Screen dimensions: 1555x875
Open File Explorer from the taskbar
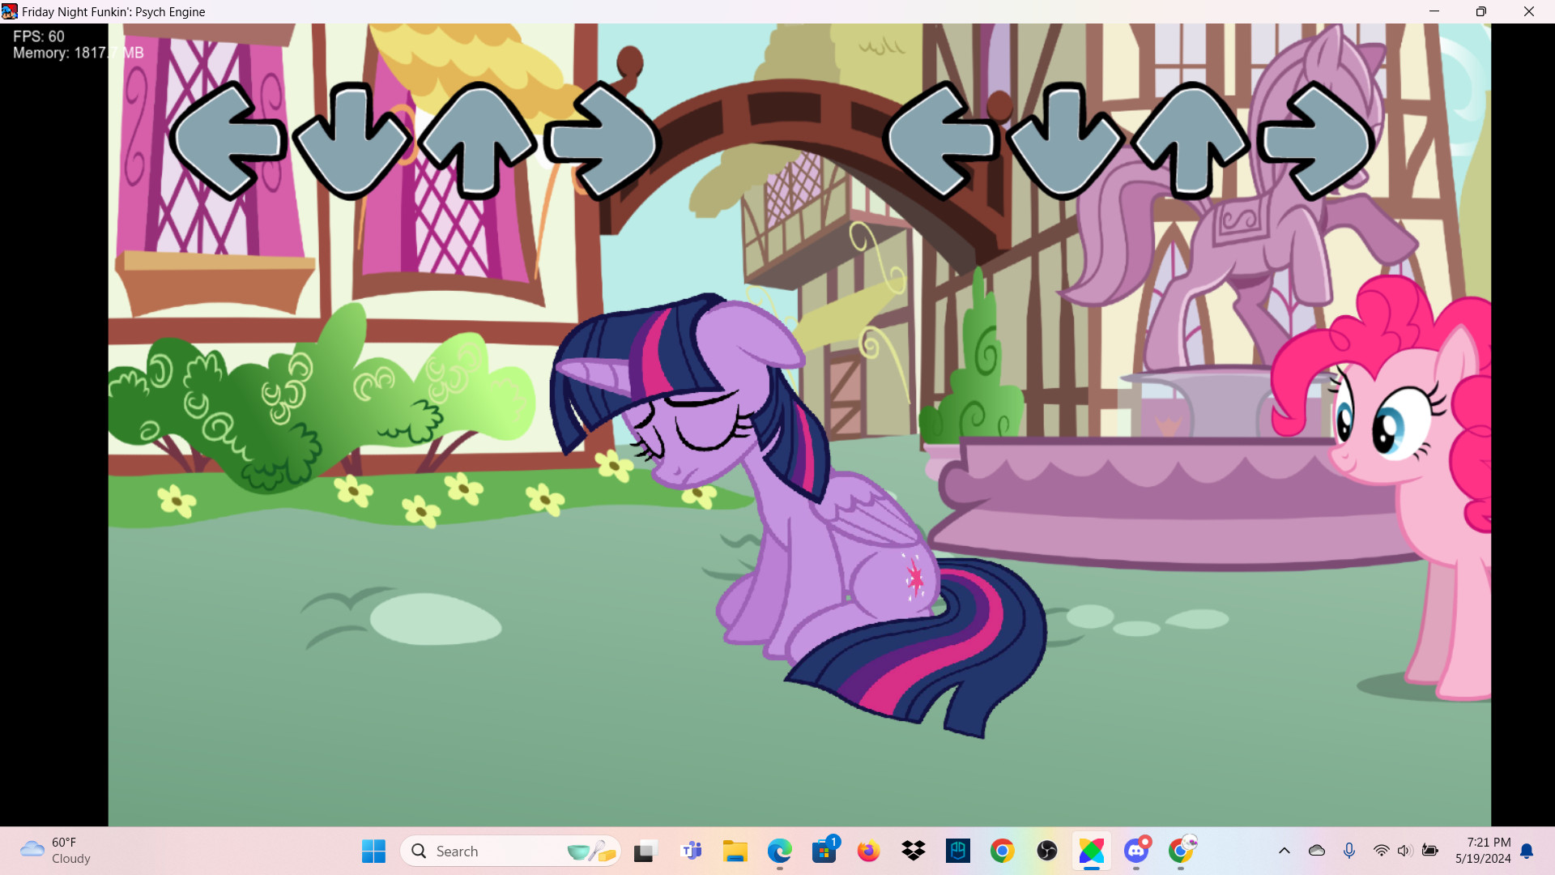pyautogui.click(x=735, y=851)
